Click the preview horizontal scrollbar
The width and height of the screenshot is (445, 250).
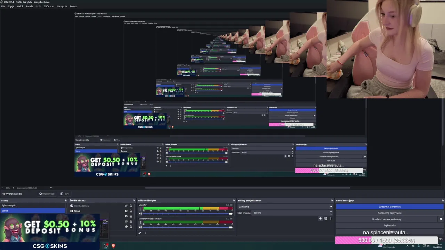(248, 188)
